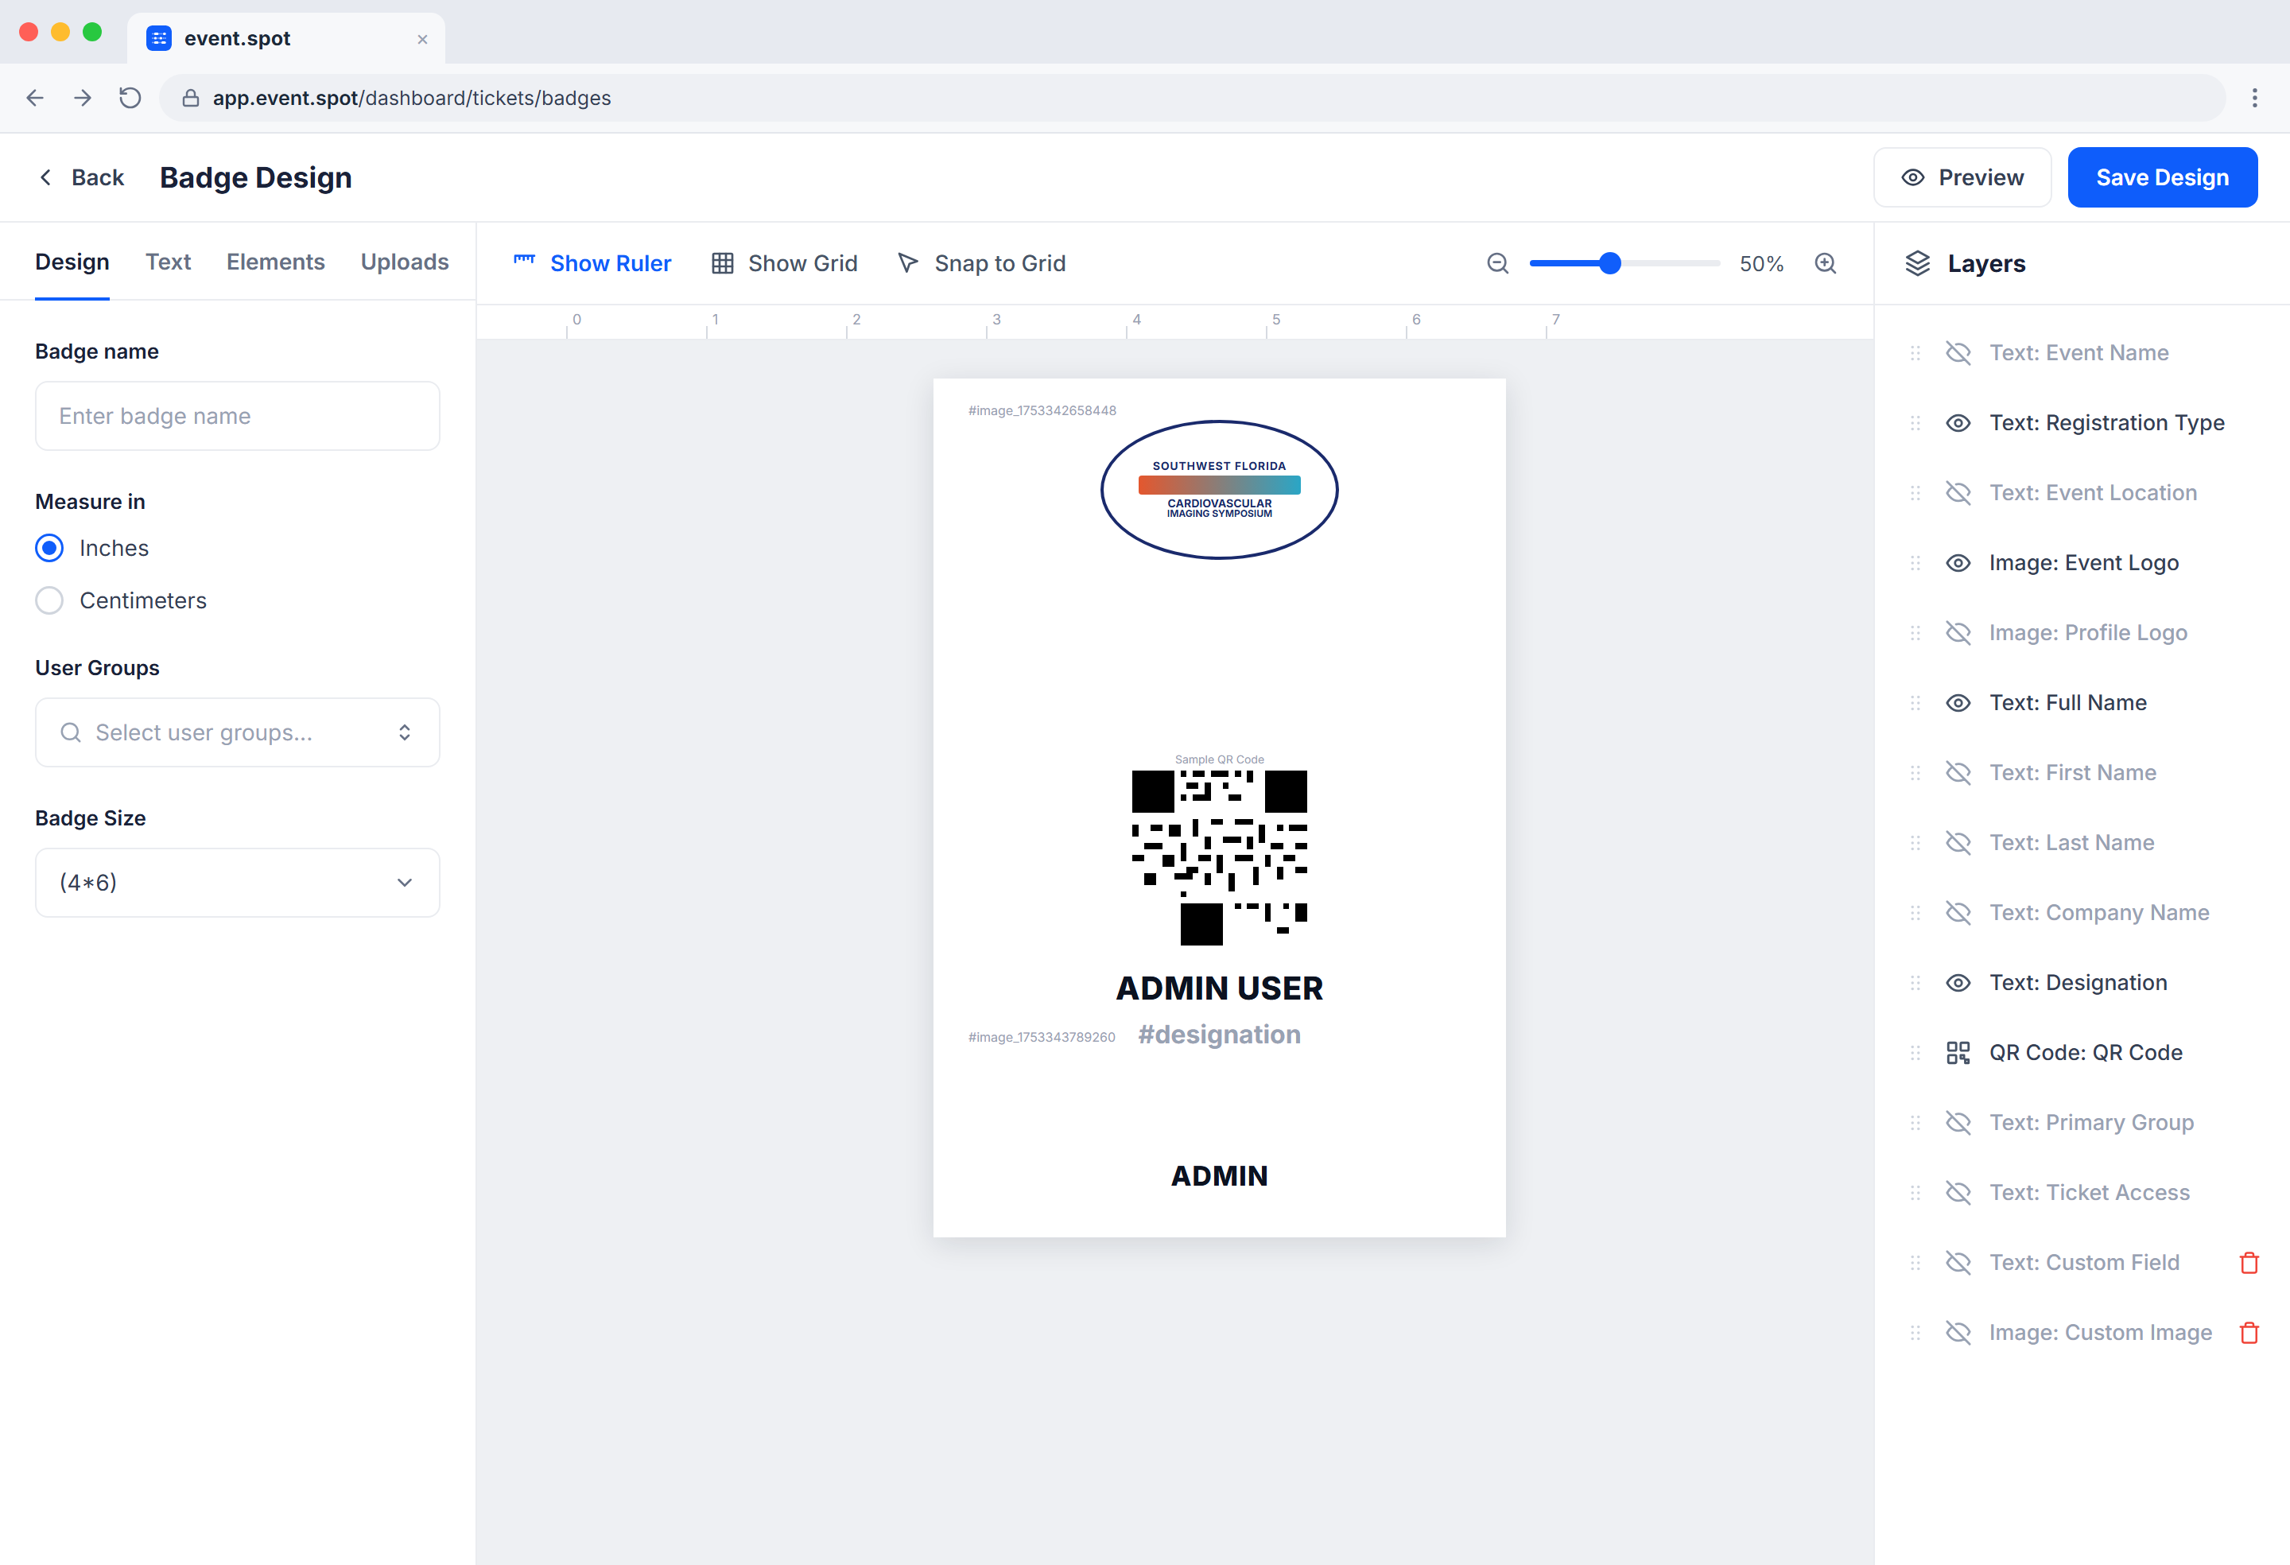Grab drag handle of Event Name layer

click(x=1915, y=353)
